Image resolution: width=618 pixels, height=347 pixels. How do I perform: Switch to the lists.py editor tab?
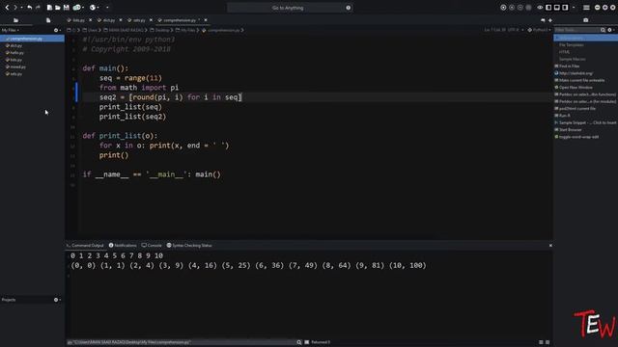pyautogui.click(x=78, y=20)
